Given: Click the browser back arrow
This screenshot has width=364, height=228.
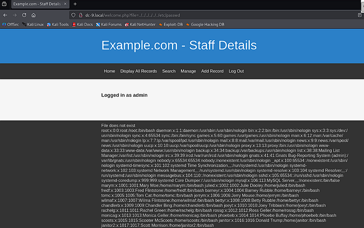Looking at the screenshot, I should coord(5,15).
